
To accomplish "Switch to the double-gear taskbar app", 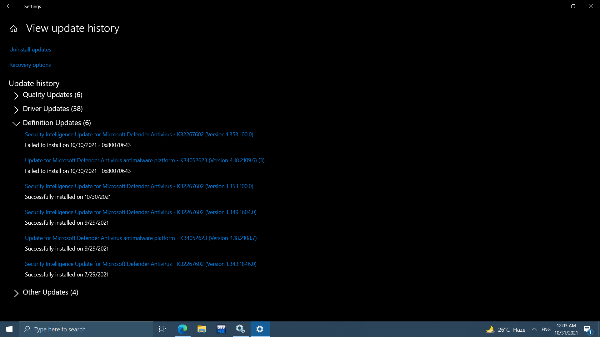I will point(241,329).
